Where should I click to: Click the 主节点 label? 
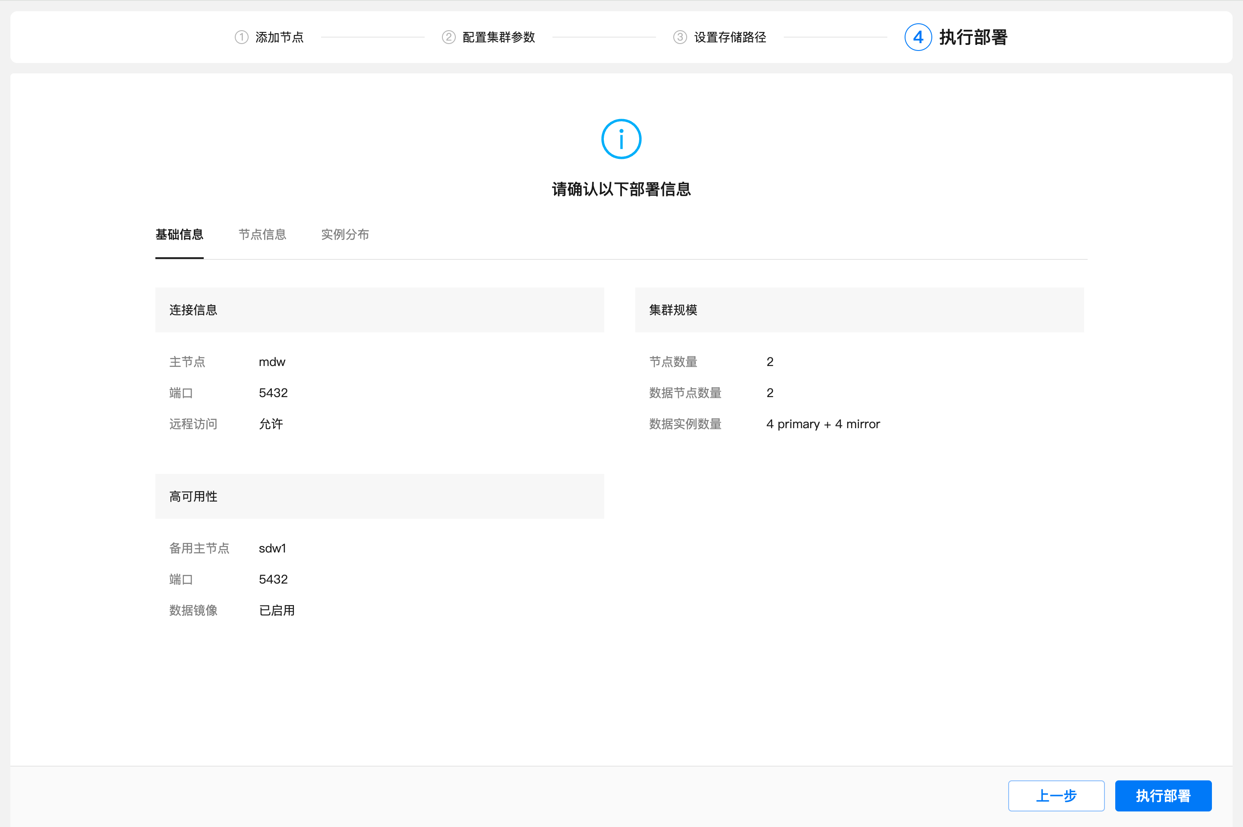(187, 362)
